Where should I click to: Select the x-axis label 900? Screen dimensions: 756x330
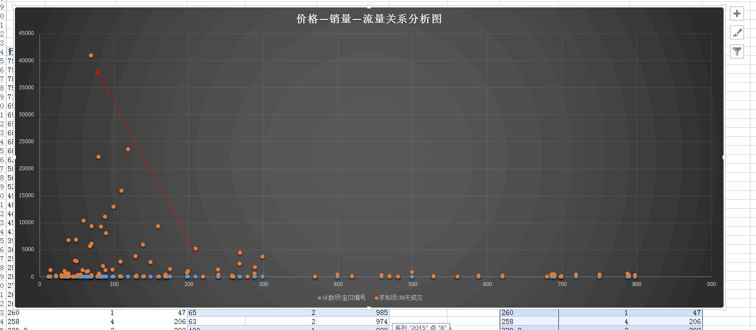[711, 284]
